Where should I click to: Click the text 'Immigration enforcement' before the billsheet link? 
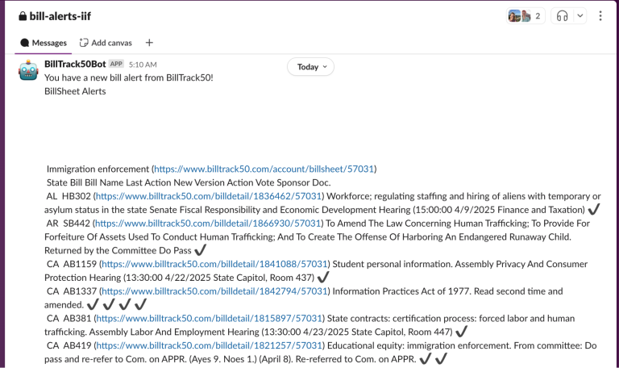pyautogui.click(x=98, y=169)
